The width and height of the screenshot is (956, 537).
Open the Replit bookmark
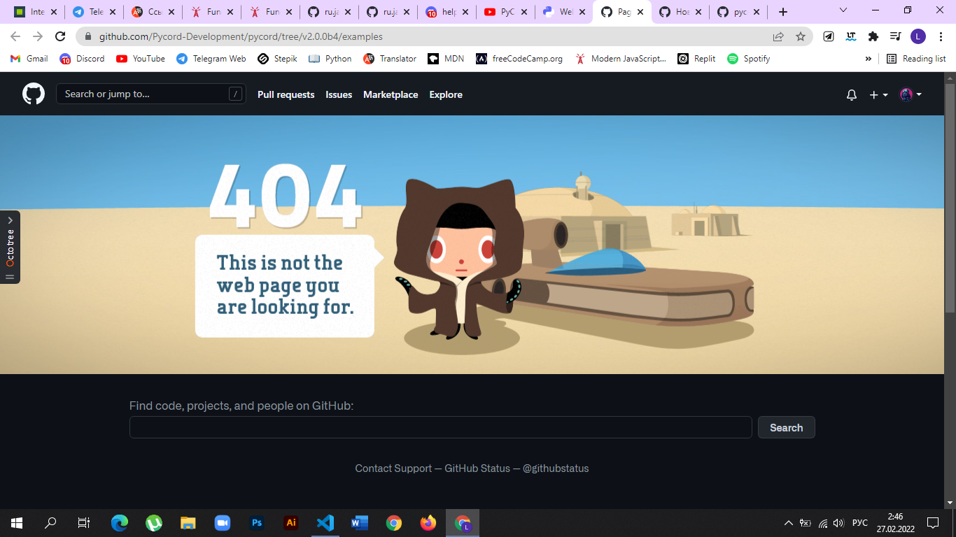click(696, 59)
